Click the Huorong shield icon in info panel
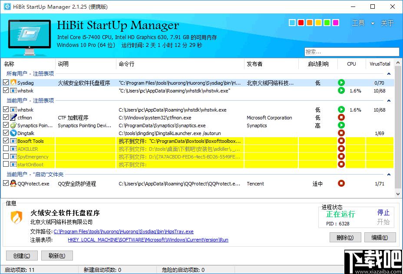 coord(17,217)
